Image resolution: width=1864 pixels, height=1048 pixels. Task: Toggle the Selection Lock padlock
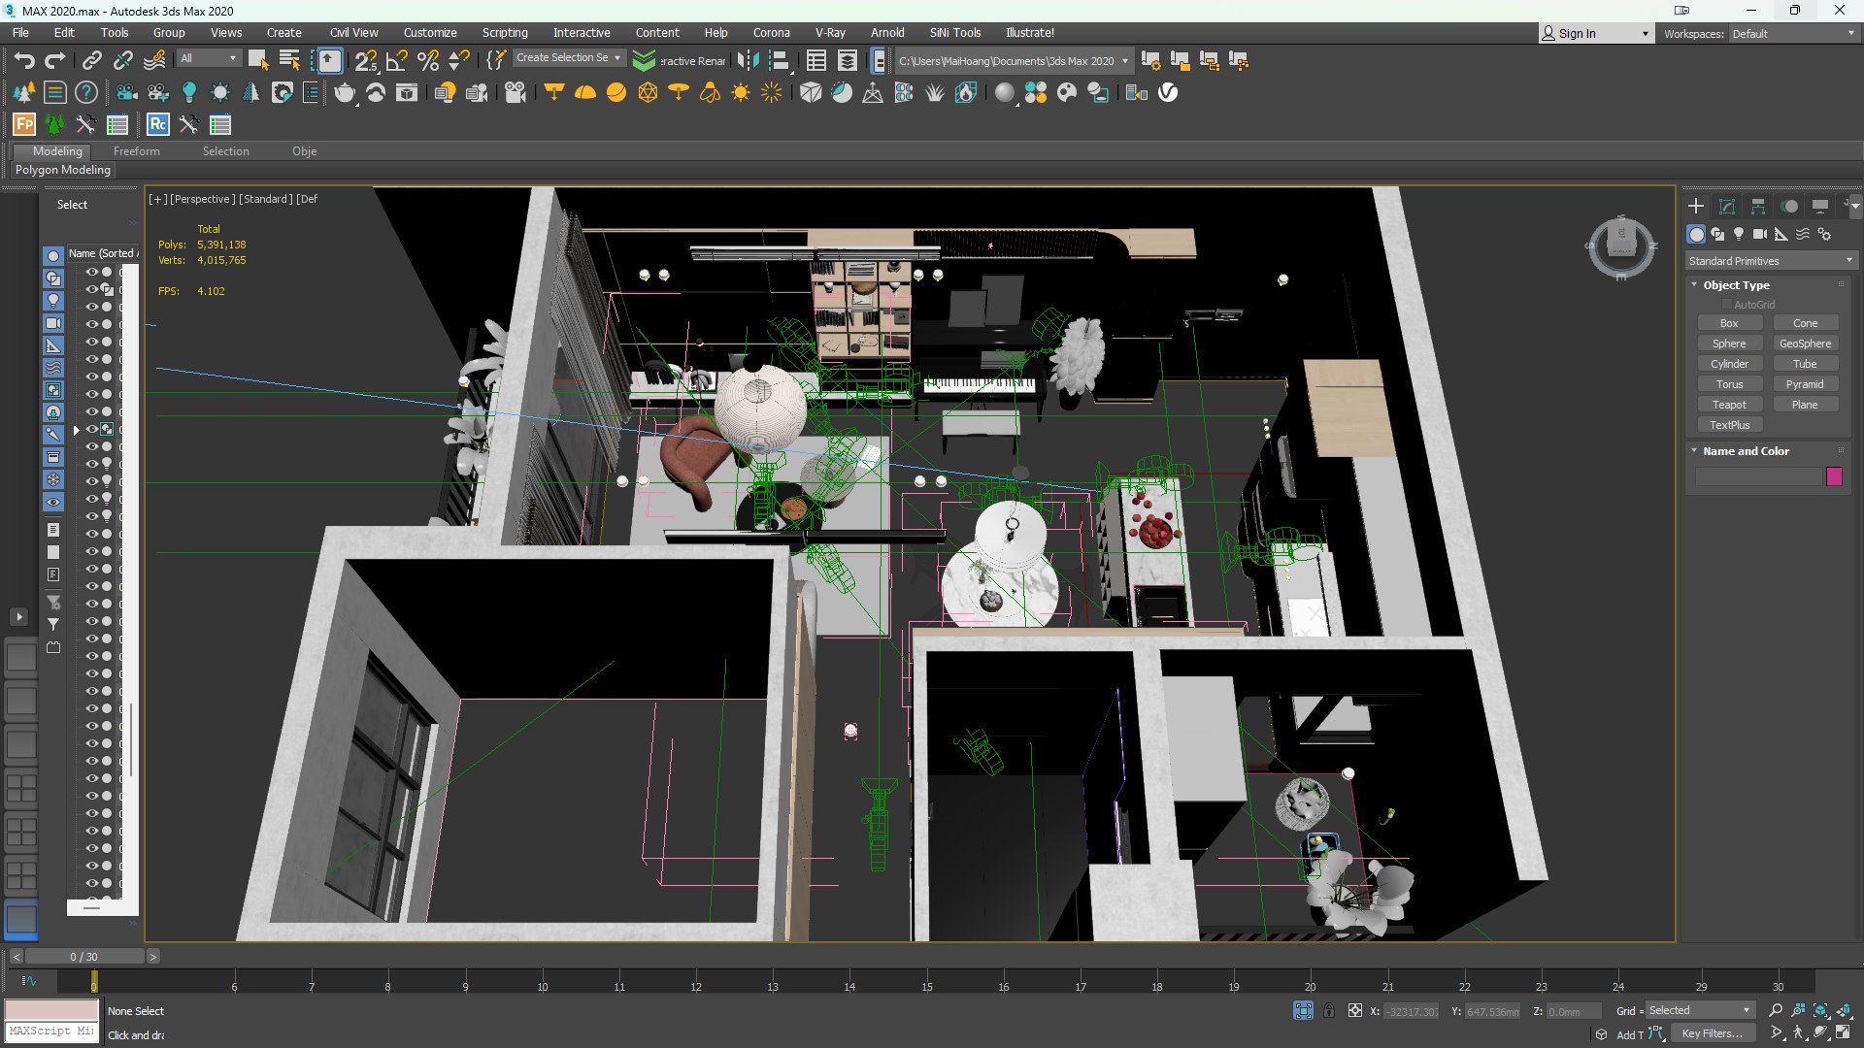(x=1329, y=1011)
